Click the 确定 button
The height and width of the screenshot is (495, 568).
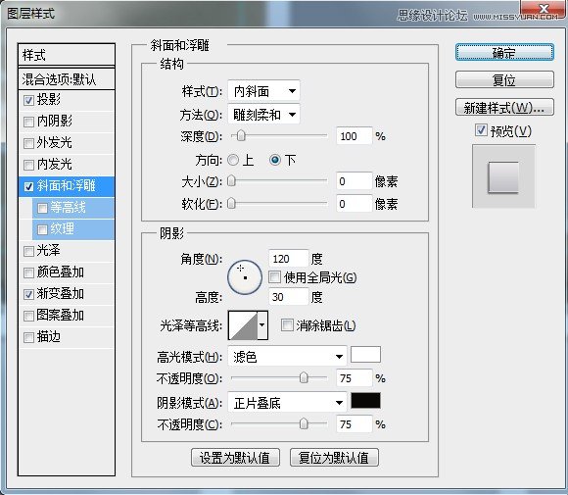click(504, 53)
